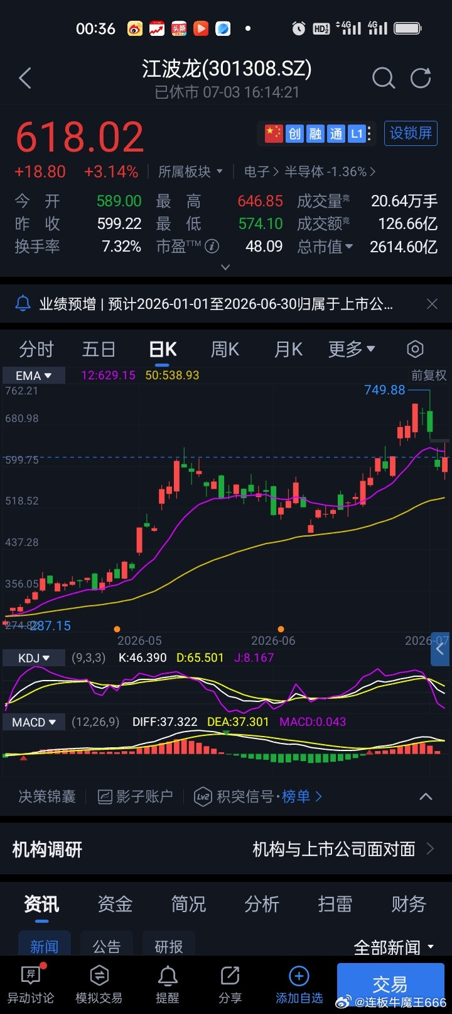This screenshot has width=452, height=1014.
Task: Tap the 融 margin trading badge
Action: [x=315, y=133]
